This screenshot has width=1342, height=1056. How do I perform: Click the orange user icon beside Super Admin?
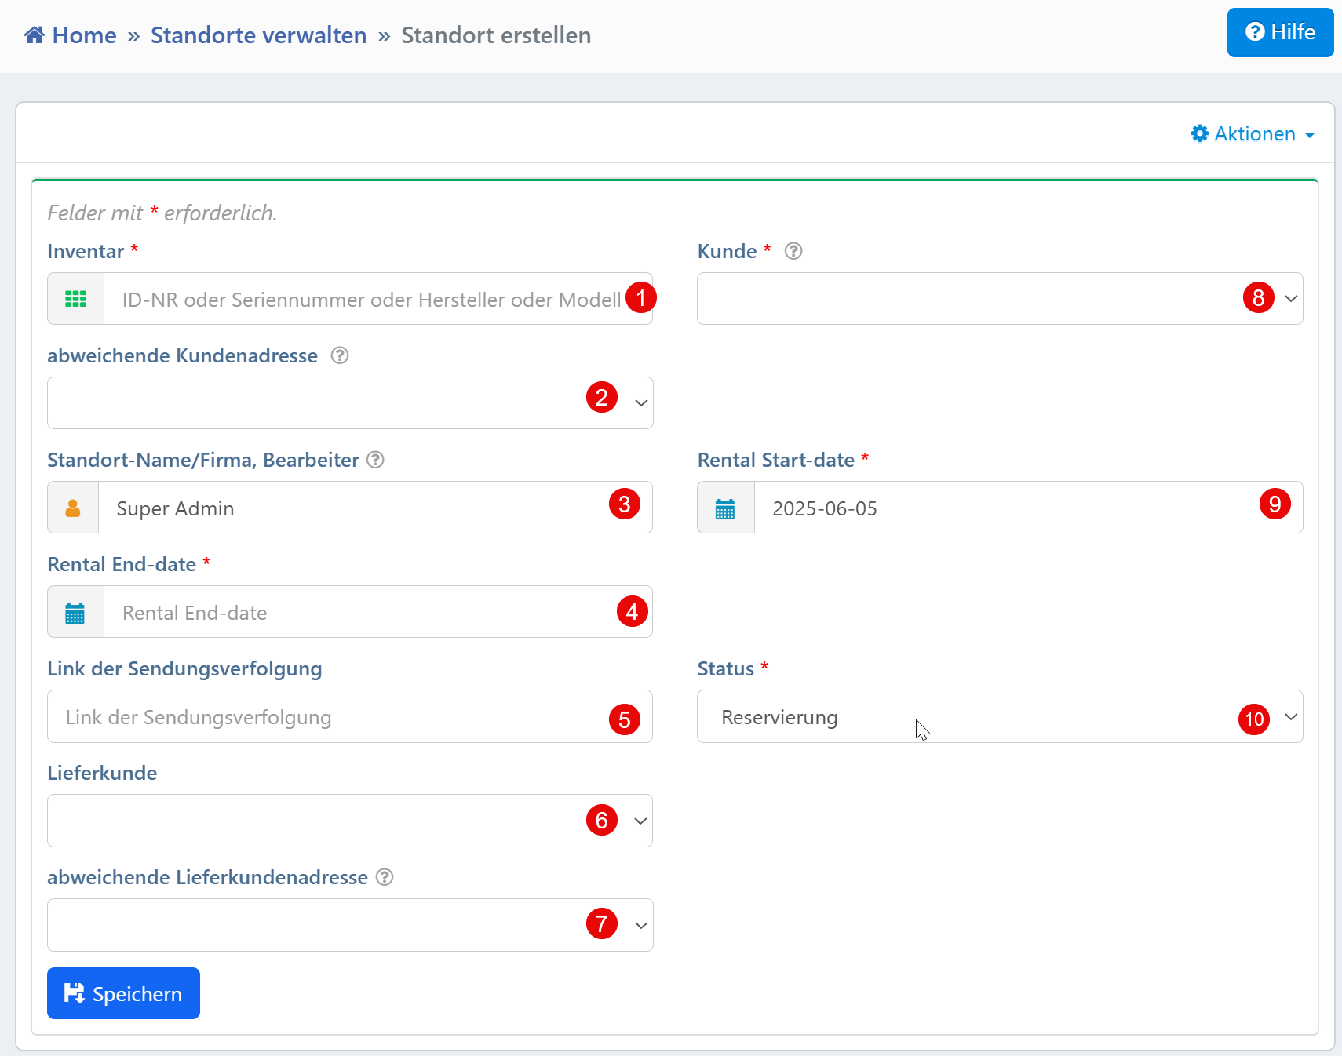pyautogui.click(x=73, y=508)
